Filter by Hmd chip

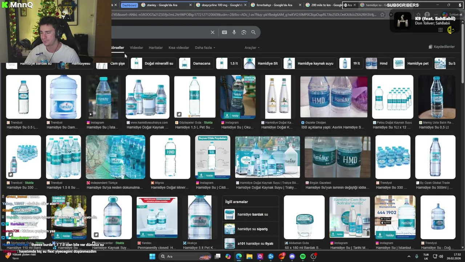click(x=378, y=63)
